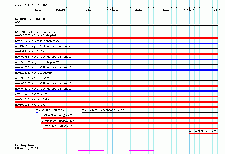The width and height of the screenshot is (225, 154).
Task: Click ruler position 1514470
Action: [x=163, y=10]
